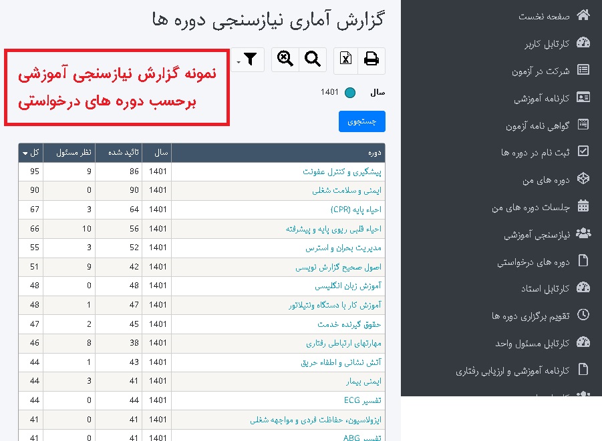Screen dimensions: 602x441
Task: Click the dashboard icon for کارتابل استاد
Action: pyautogui.click(x=583, y=288)
